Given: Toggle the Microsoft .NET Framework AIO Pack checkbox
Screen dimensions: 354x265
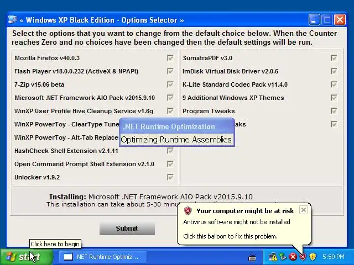Looking at the screenshot, I should pos(170,98).
